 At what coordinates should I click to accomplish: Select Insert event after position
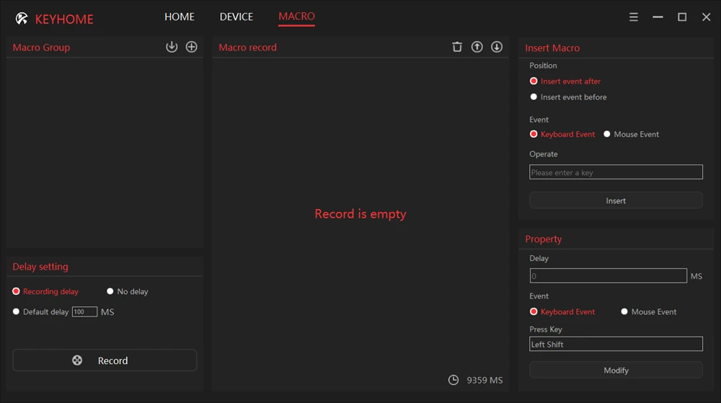pos(565,81)
